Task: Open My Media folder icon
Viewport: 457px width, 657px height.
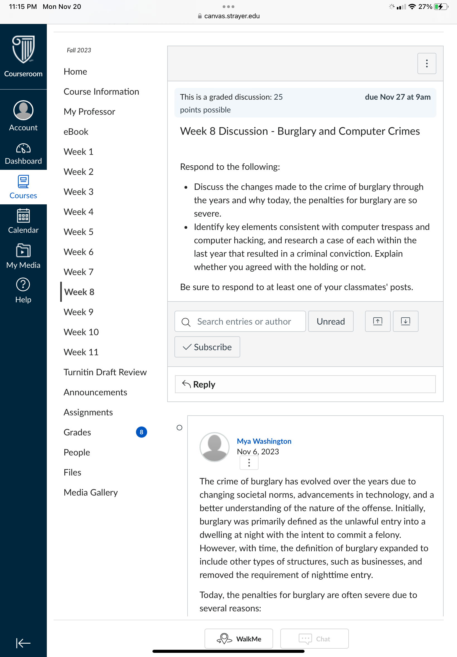Action: tap(23, 250)
